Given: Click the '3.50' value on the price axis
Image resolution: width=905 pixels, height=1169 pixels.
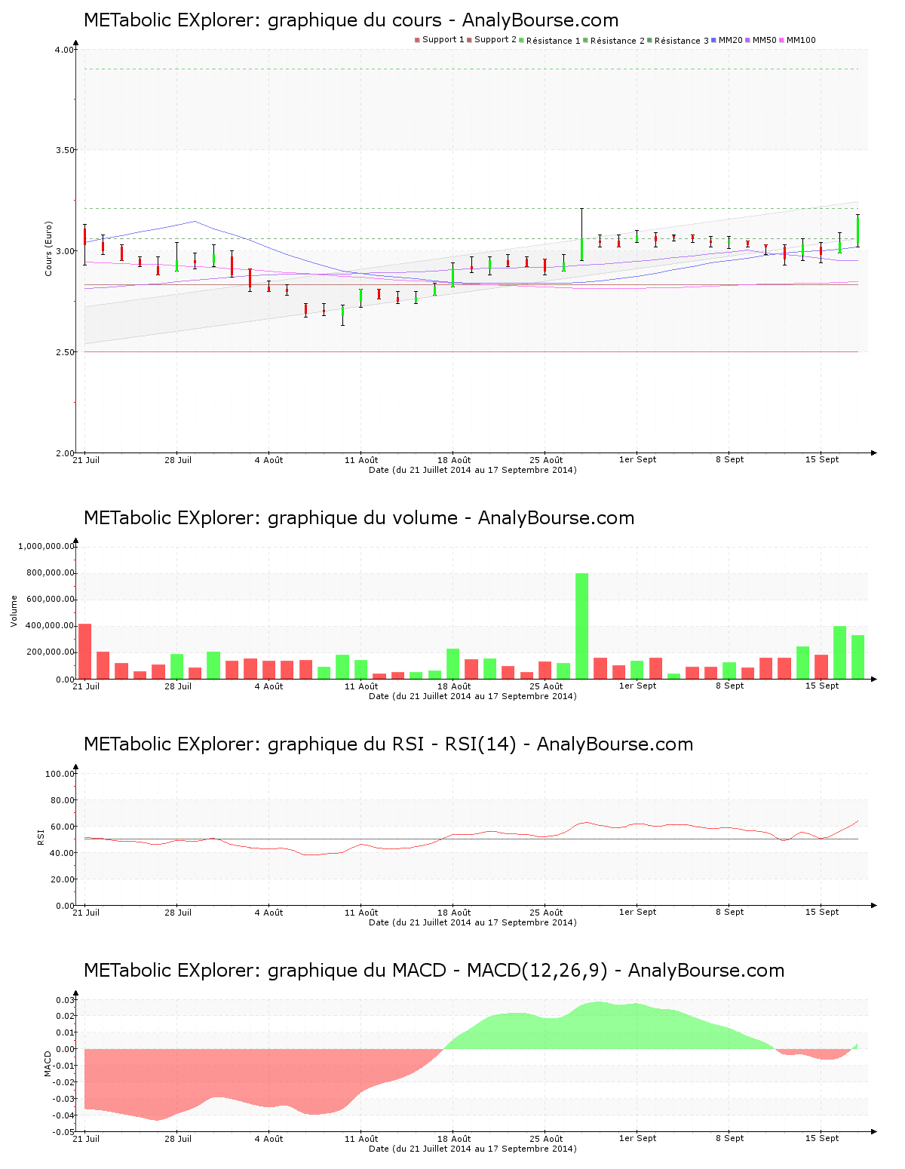Looking at the screenshot, I should point(65,150).
